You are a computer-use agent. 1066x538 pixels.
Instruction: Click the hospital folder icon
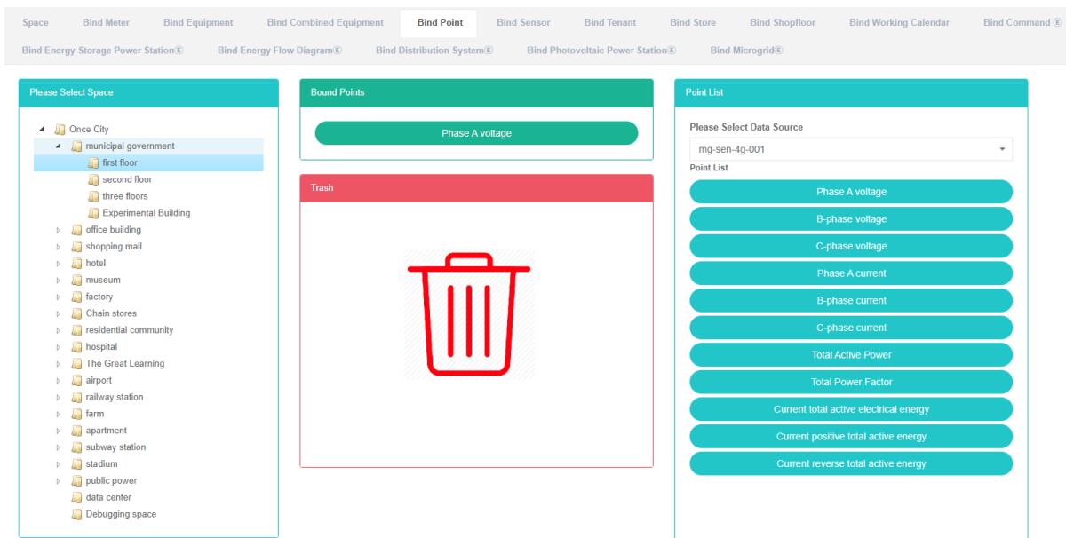pyautogui.click(x=76, y=346)
